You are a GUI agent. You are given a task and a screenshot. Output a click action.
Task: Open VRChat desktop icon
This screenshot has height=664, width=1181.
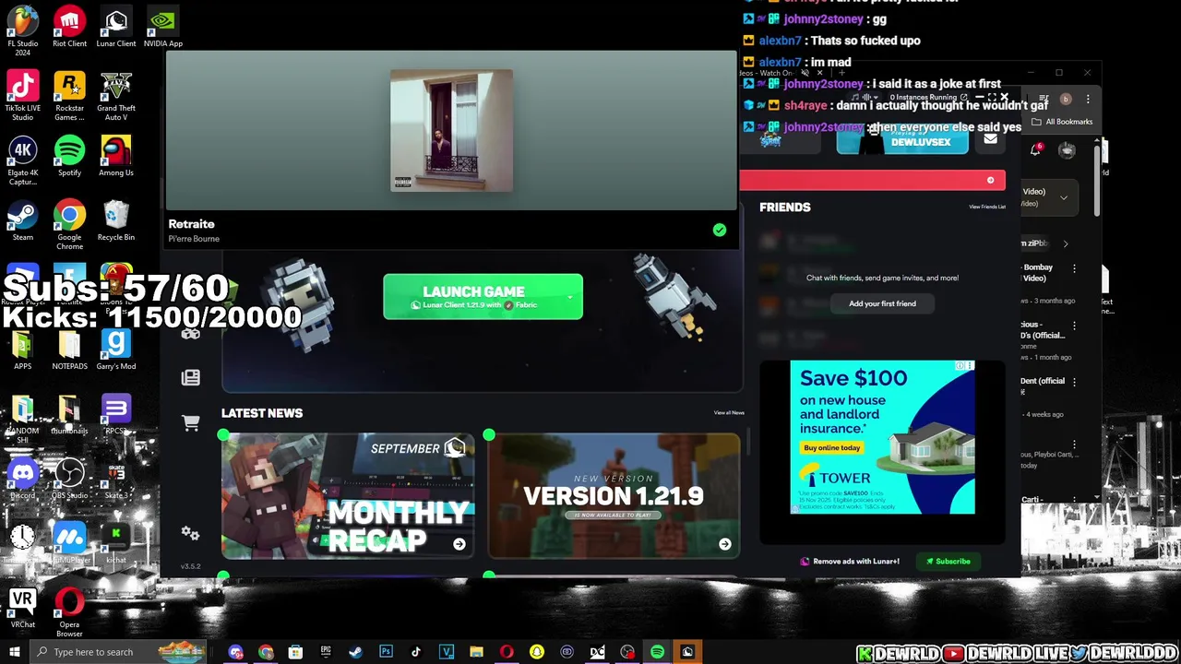pyautogui.click(x=22, y=609)
